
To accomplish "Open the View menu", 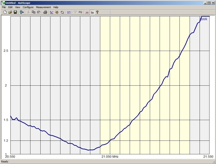I will coord(17,7).
